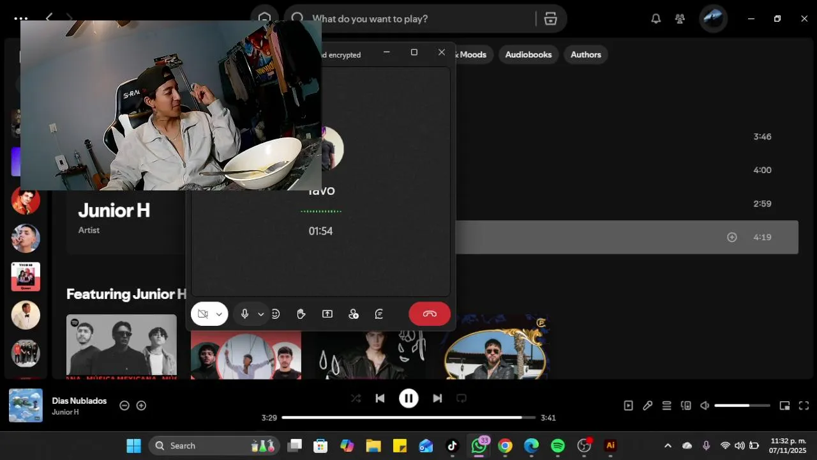
Task: Go to previous track in Spotify
Action: click(x=380, y=398)
